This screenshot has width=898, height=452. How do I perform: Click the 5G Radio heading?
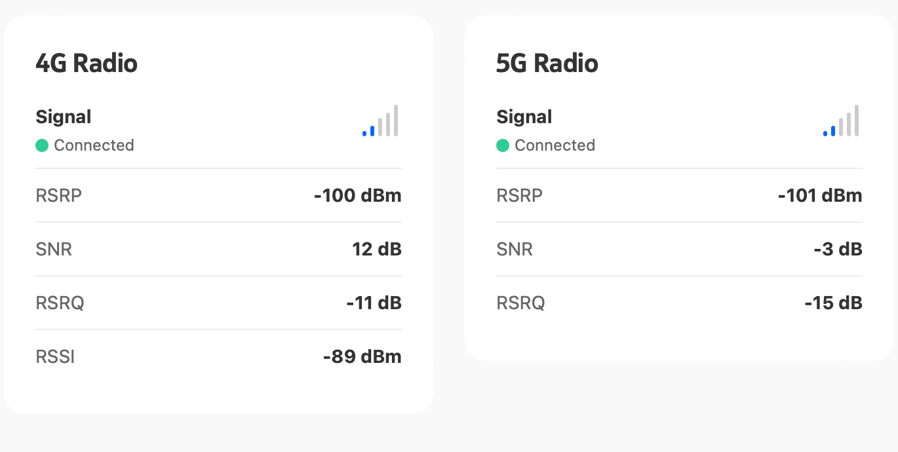(x=547, y=64)
